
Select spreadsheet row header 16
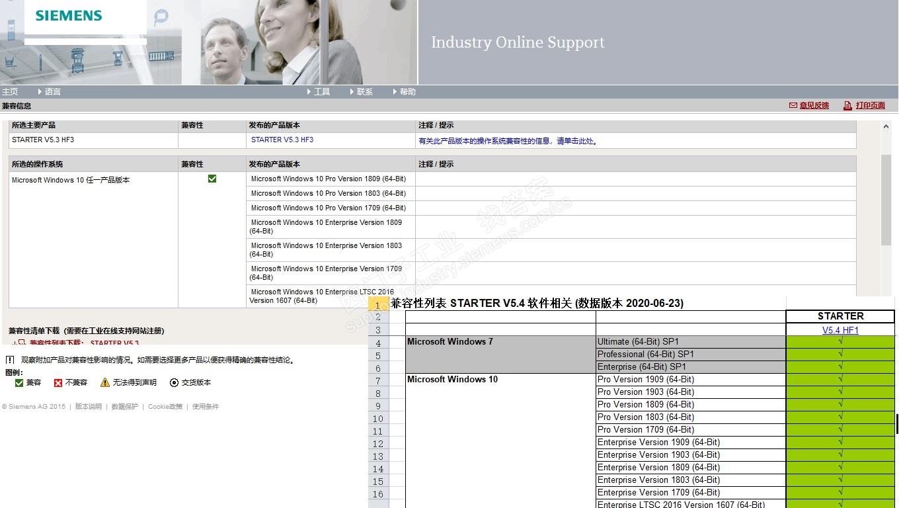tap(378, 494)
